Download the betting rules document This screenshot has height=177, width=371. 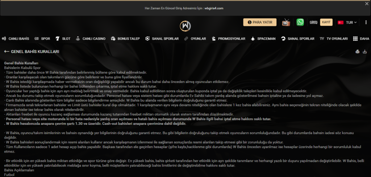coord(365,52)
